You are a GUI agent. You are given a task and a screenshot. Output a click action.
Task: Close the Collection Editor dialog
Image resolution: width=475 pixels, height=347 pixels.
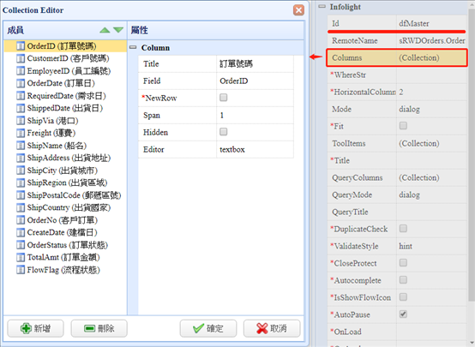298,10
